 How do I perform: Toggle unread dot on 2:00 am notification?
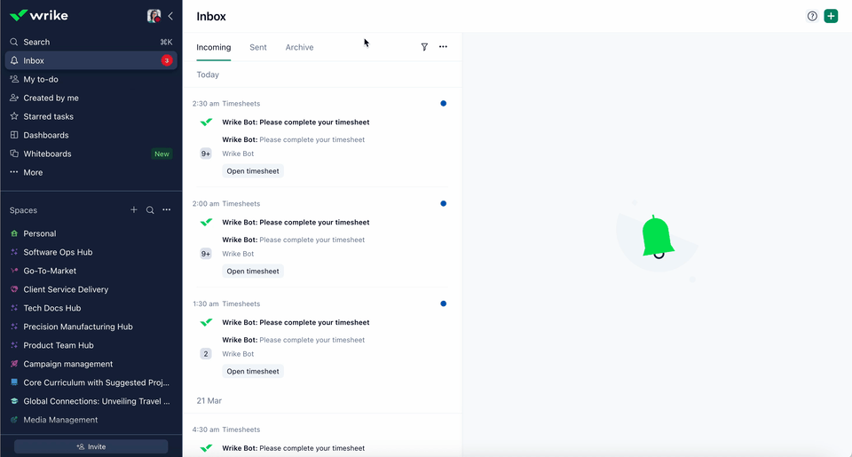pyautogui.click(x=443, y=204)
